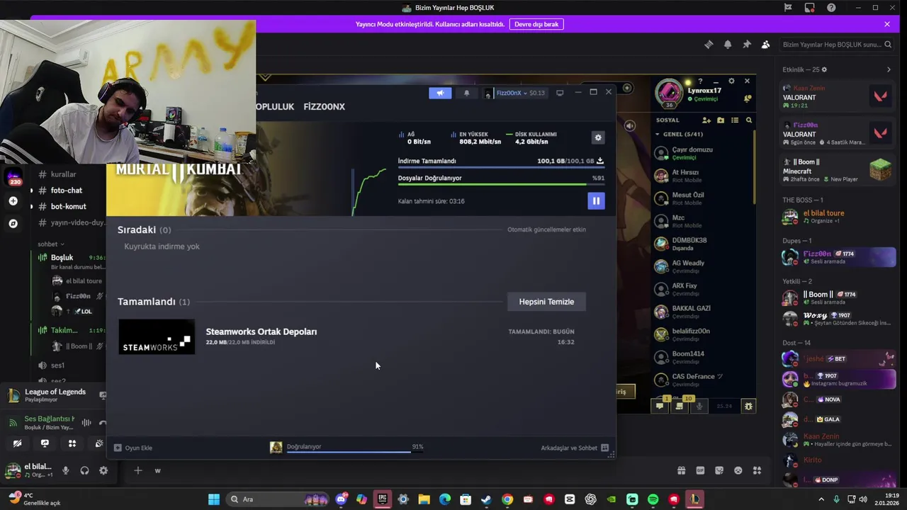Open Discord add attachment plus button
907x510 pixels.
click(x=138, y=470)
